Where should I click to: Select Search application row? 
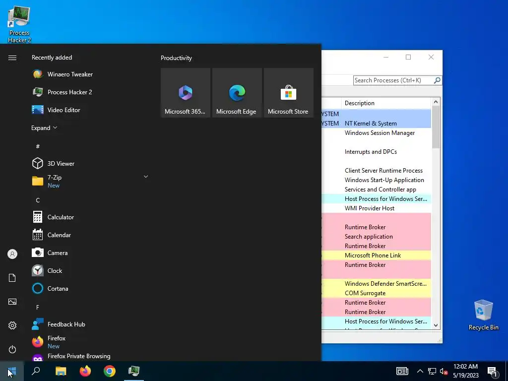pyautogui.click(x=377, y=237)
